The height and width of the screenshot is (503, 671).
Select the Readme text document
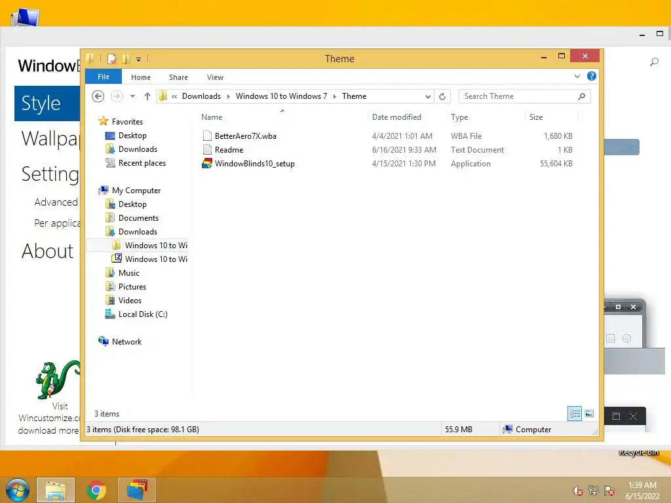229,150
